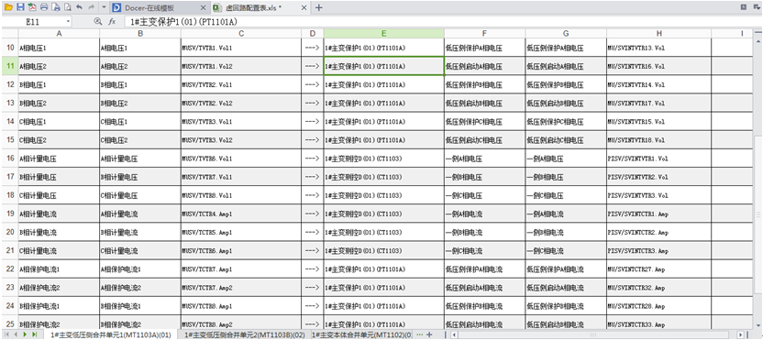763x340 pixels.
Task: Click the fx insert function icon
Action: point(112,22)
